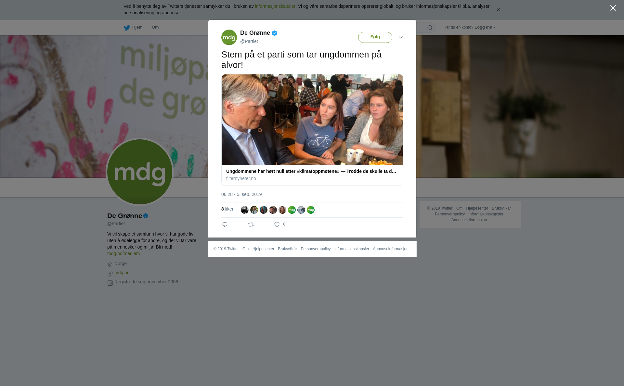Click the Twitter bird Hjem icon
Screen dimensions: 624x386
[127, 28]
